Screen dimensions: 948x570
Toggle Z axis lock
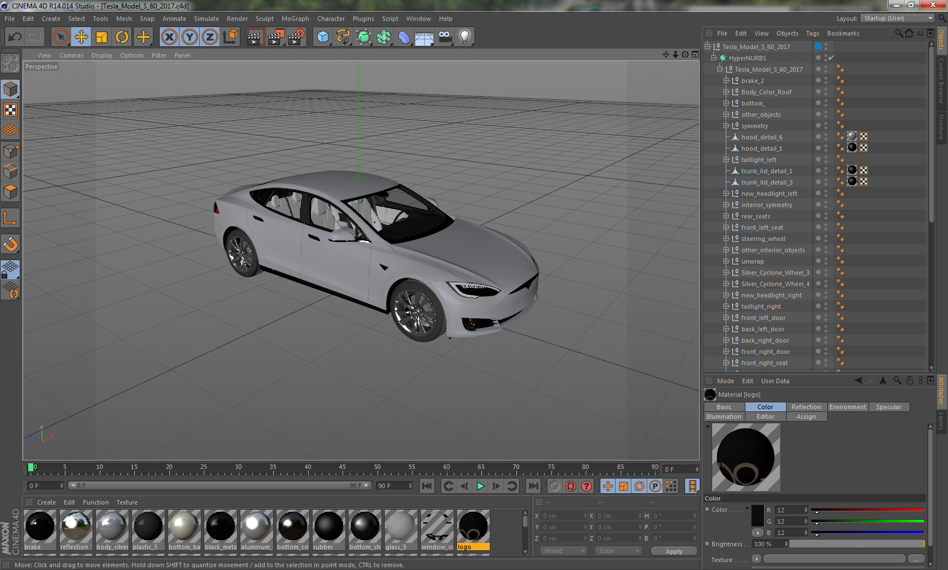pos(210,37)
